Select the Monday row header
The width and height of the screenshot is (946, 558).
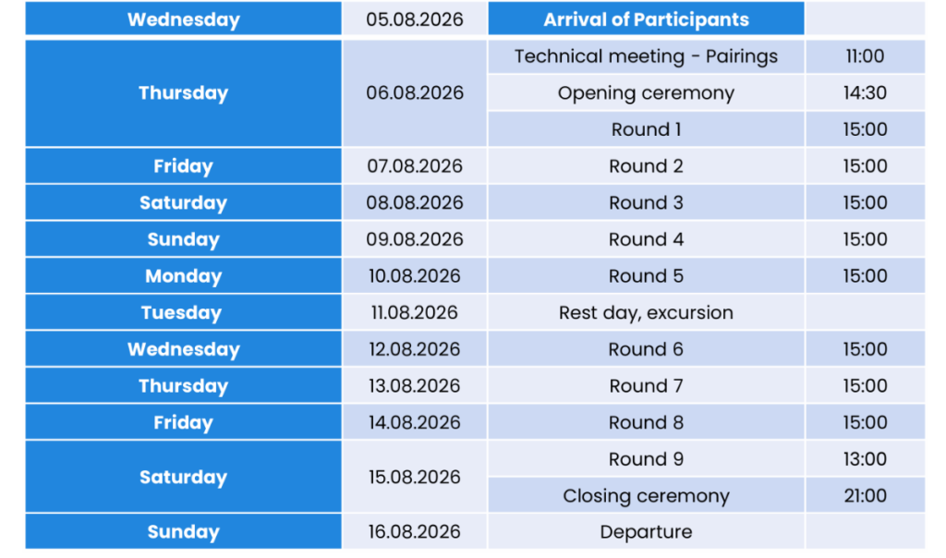[184, 275]
